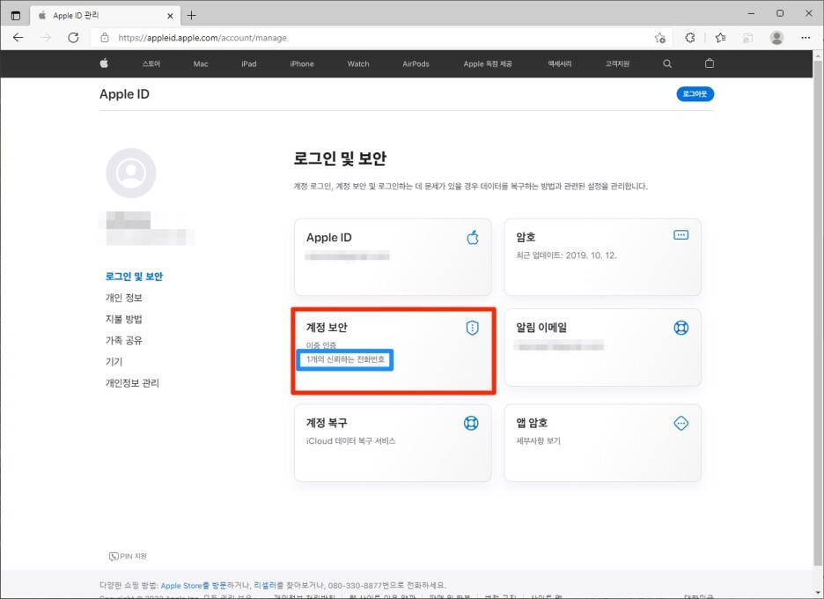Click diamond icon on 앱 암호 card
The width and height of the screenshot is (824, 599).
tap(681, 423)
